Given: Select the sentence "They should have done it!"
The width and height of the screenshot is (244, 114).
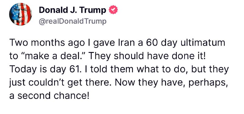Looking at the screenshot, I should pos(147,56).
